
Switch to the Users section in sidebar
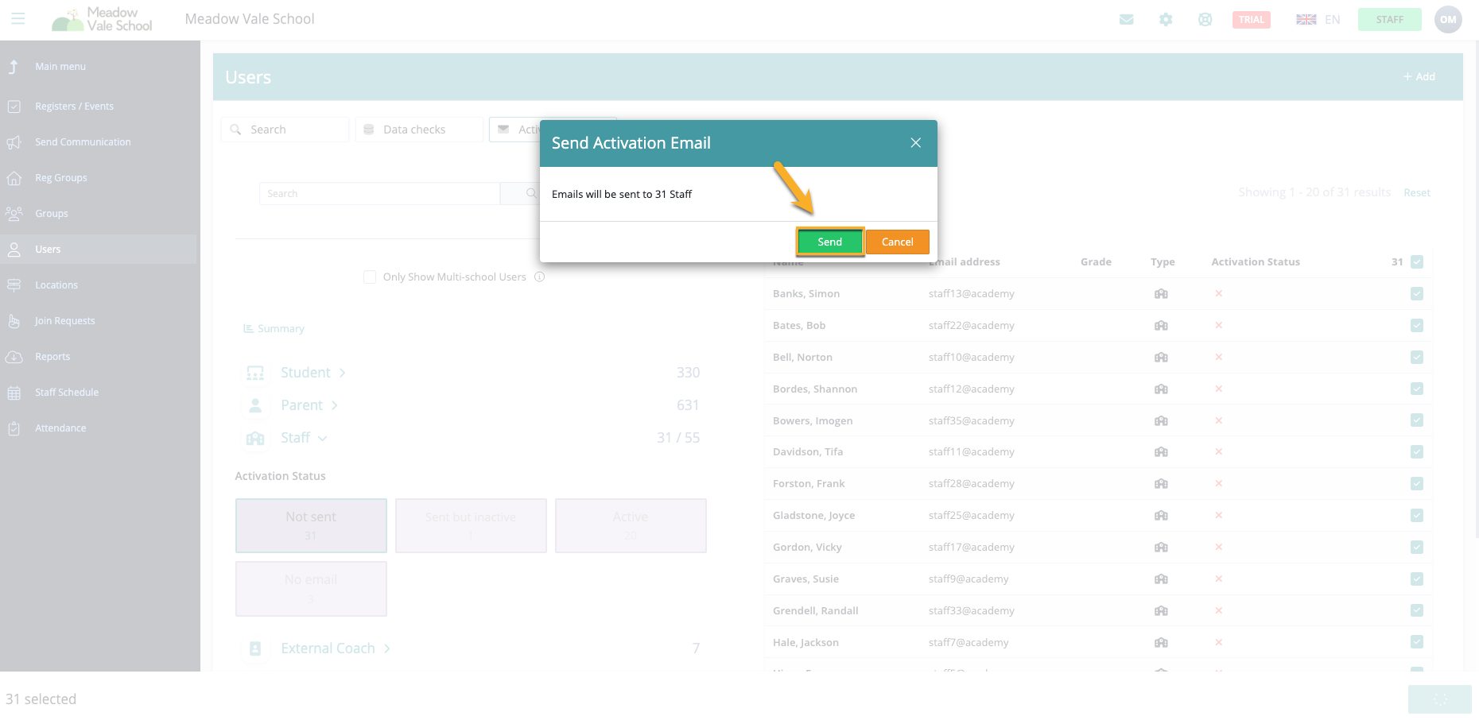pyautogui.click(x=15, y=249)
